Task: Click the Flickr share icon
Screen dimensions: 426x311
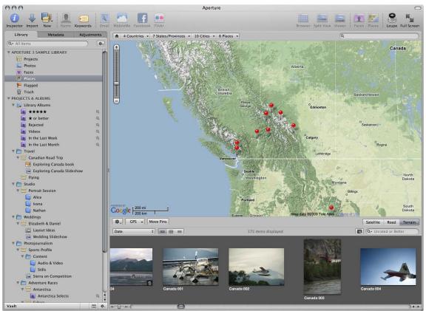Action: pos(159,18)
